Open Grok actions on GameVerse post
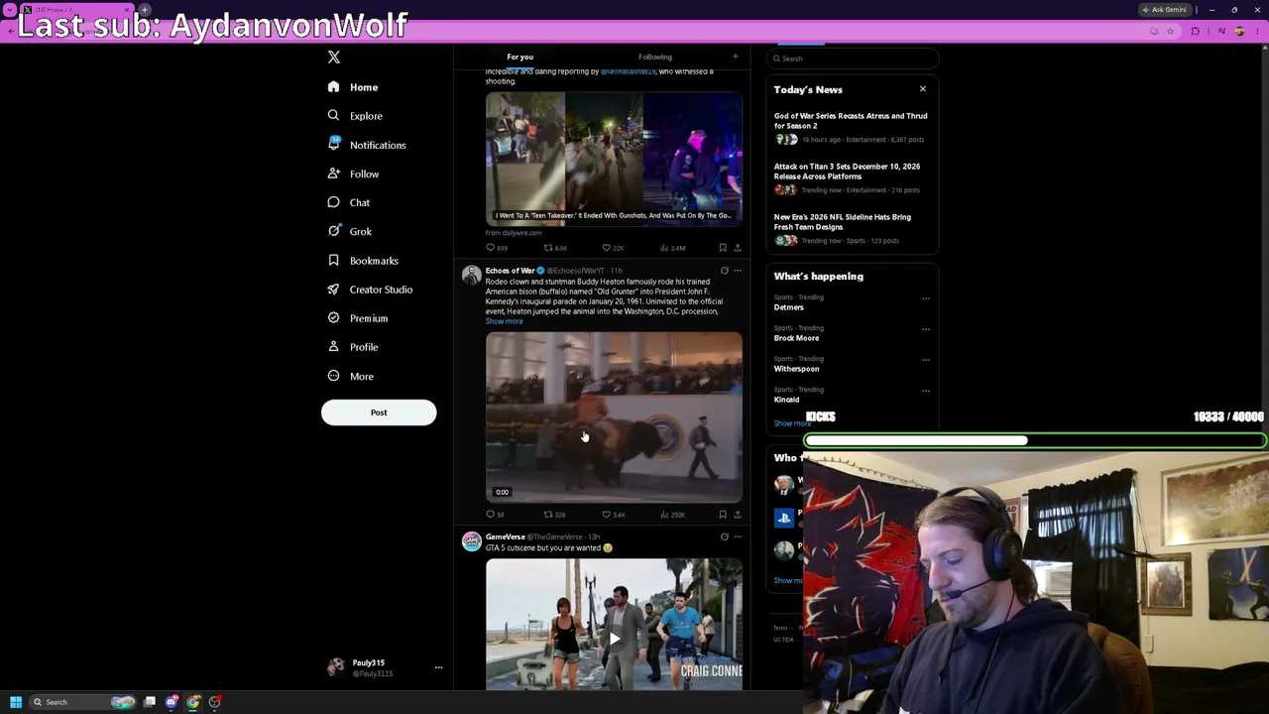Viewport: 1269px width, 714px height. click(x=724, y=537)
